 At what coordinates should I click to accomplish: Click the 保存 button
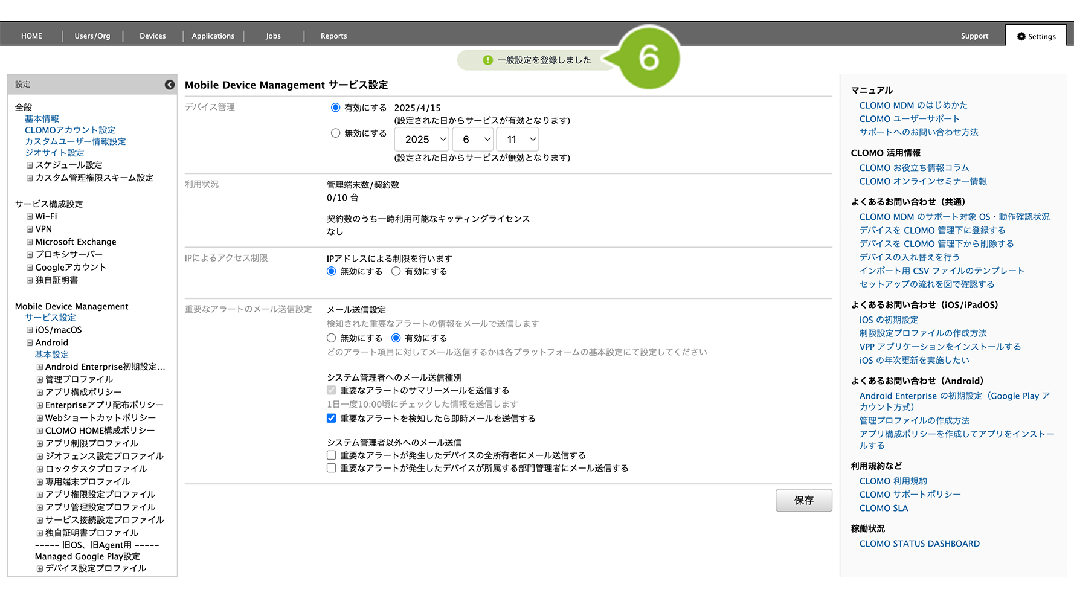pos(803,500)
